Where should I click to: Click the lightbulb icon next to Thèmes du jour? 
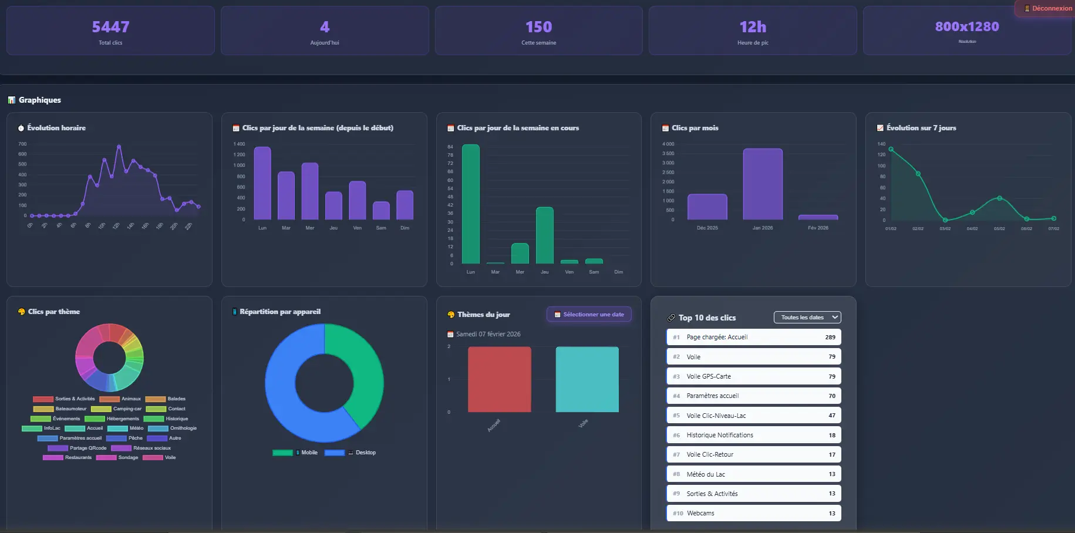tap(450, 315)
